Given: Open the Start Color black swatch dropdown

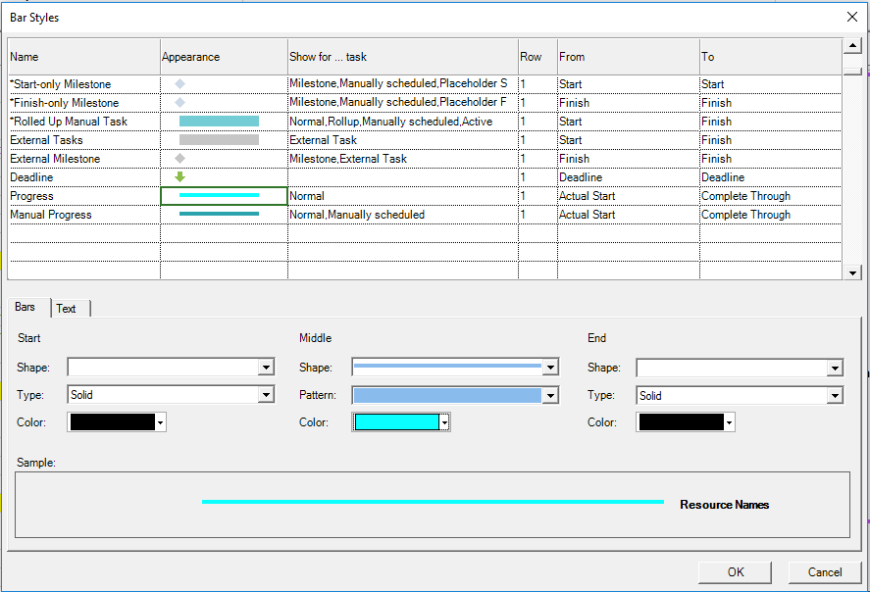Looking at the screenshot, I should 160,422.
